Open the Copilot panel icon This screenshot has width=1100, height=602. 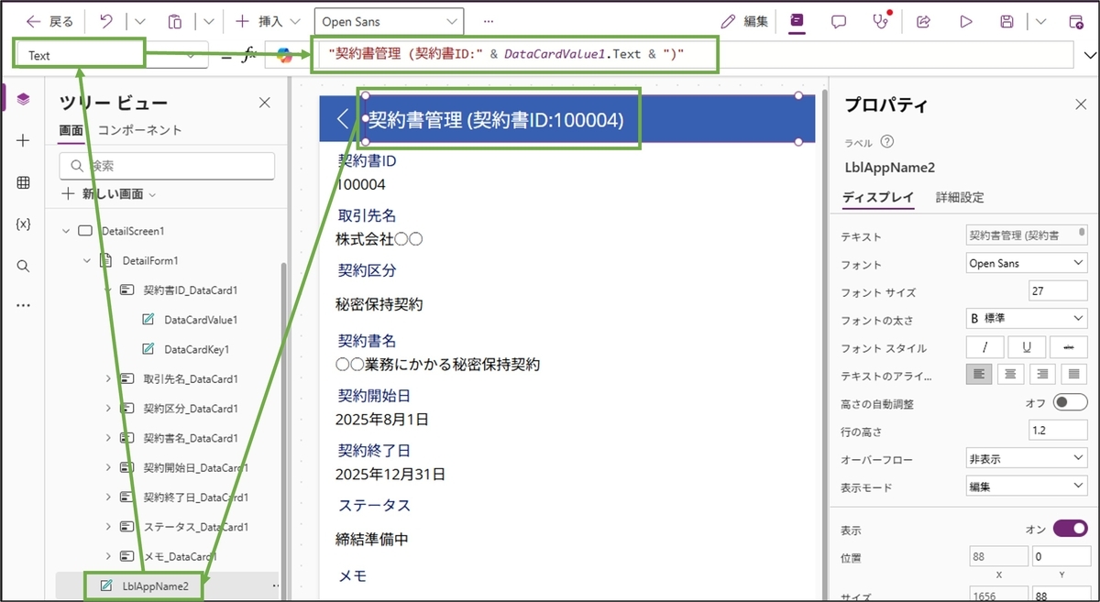click(x=797, y=21)
